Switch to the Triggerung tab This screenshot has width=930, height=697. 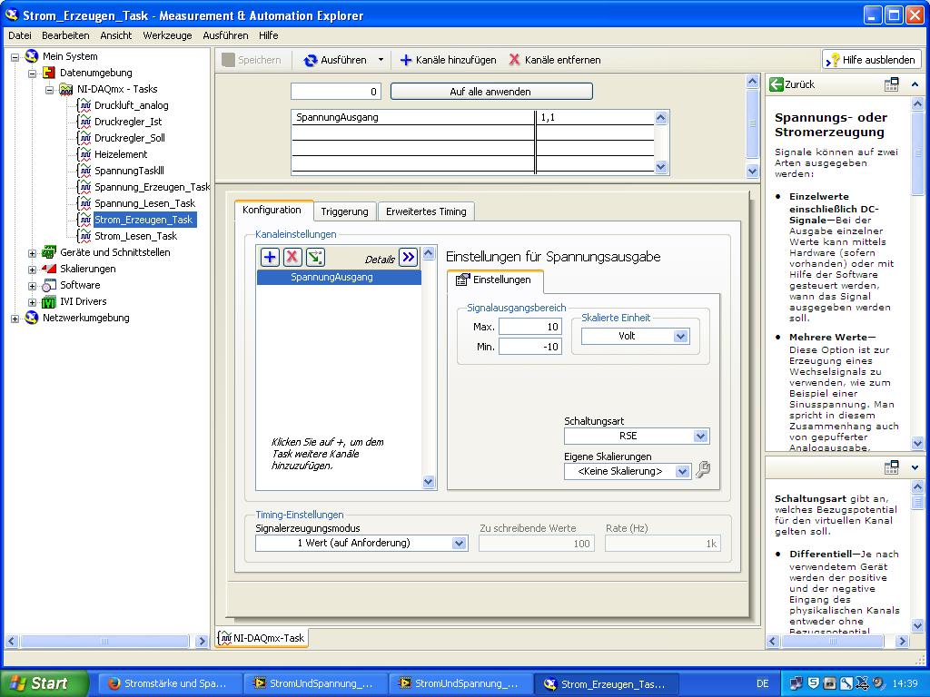click(x=344, y=211)
